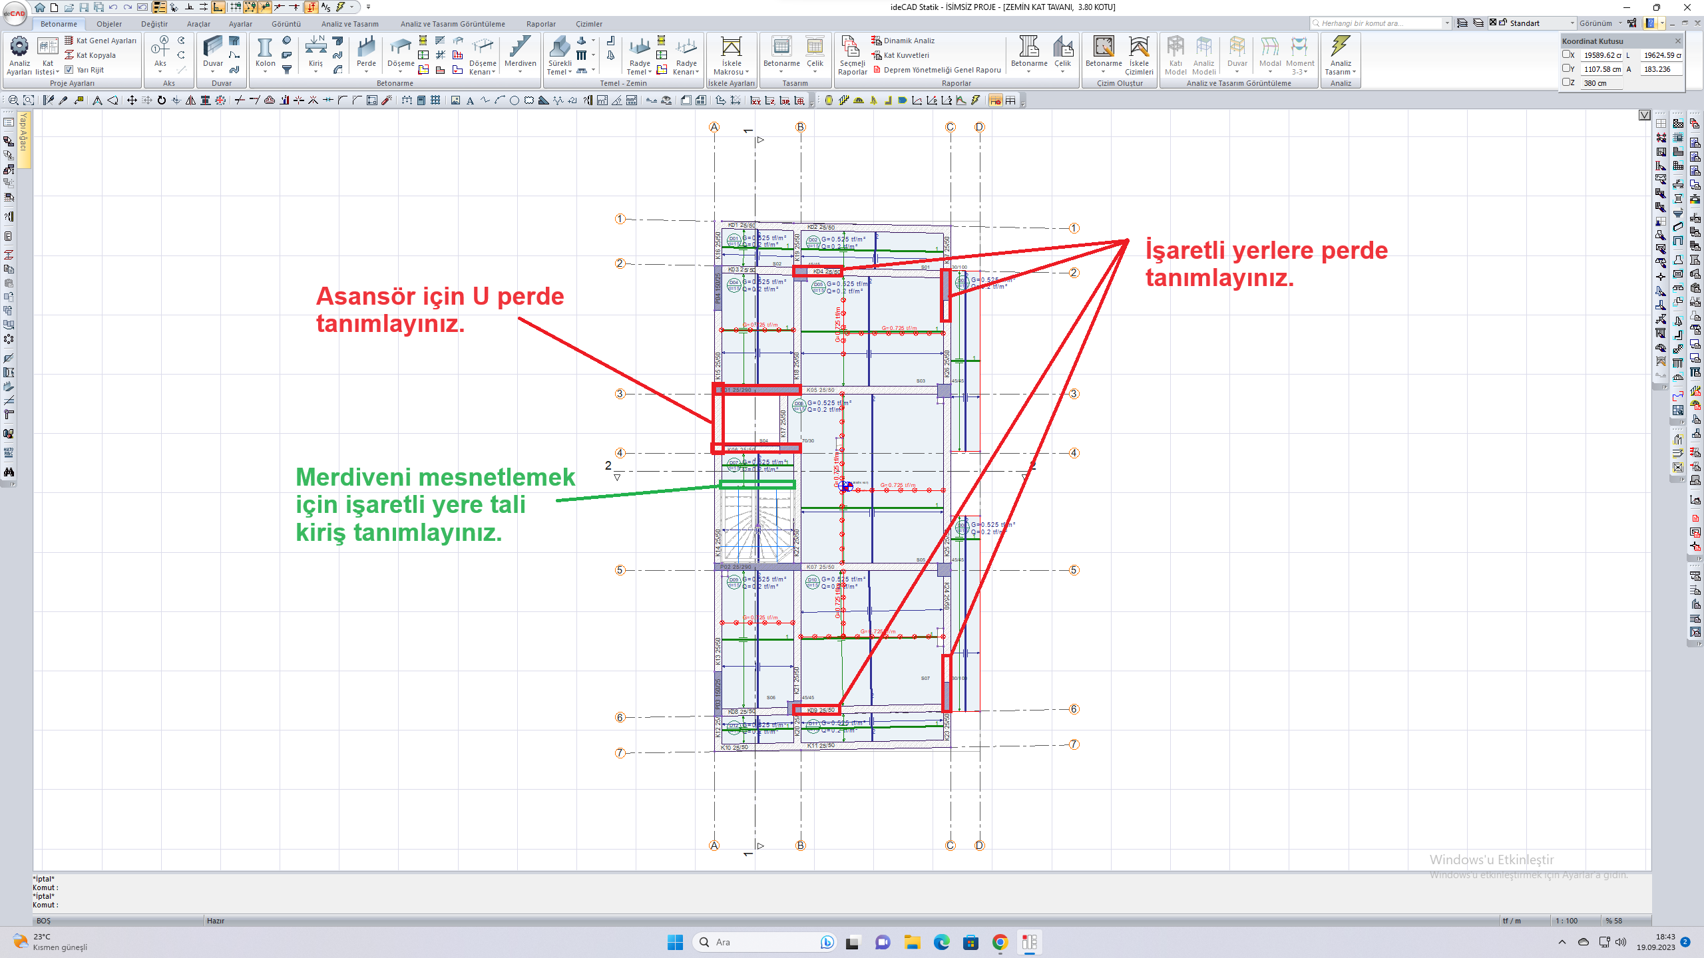Select the Aks axis tool
This screenshot has height=958, width=1704.
pyautogui.click(x=160, y=53)
